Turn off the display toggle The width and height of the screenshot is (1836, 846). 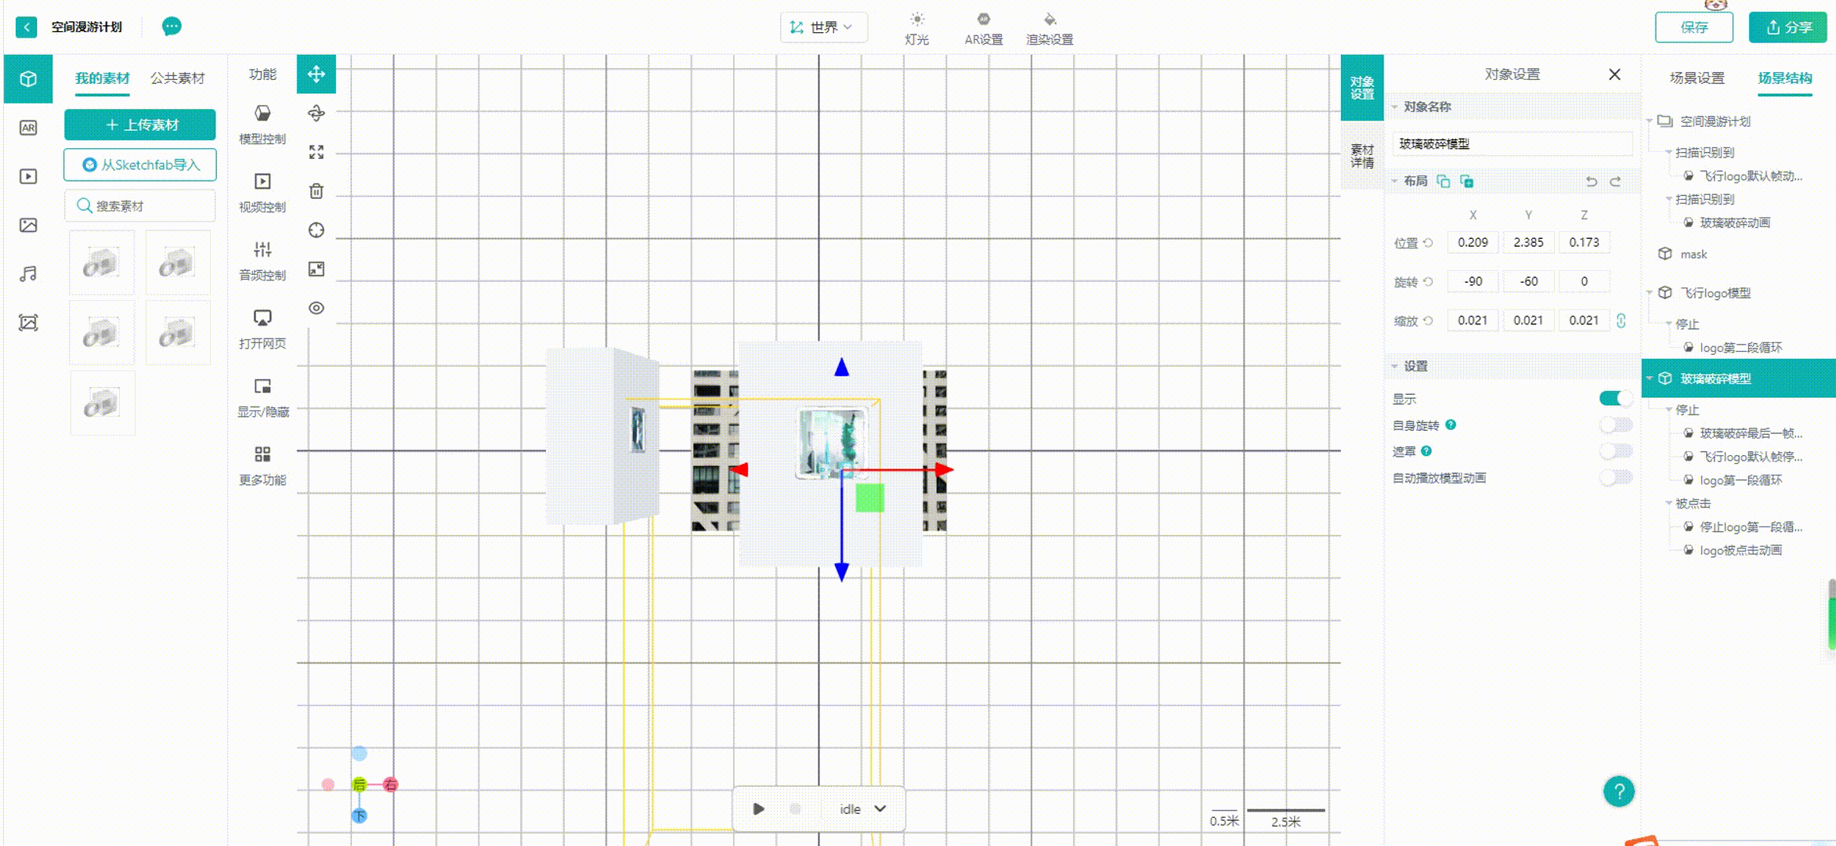point(1615,399)
